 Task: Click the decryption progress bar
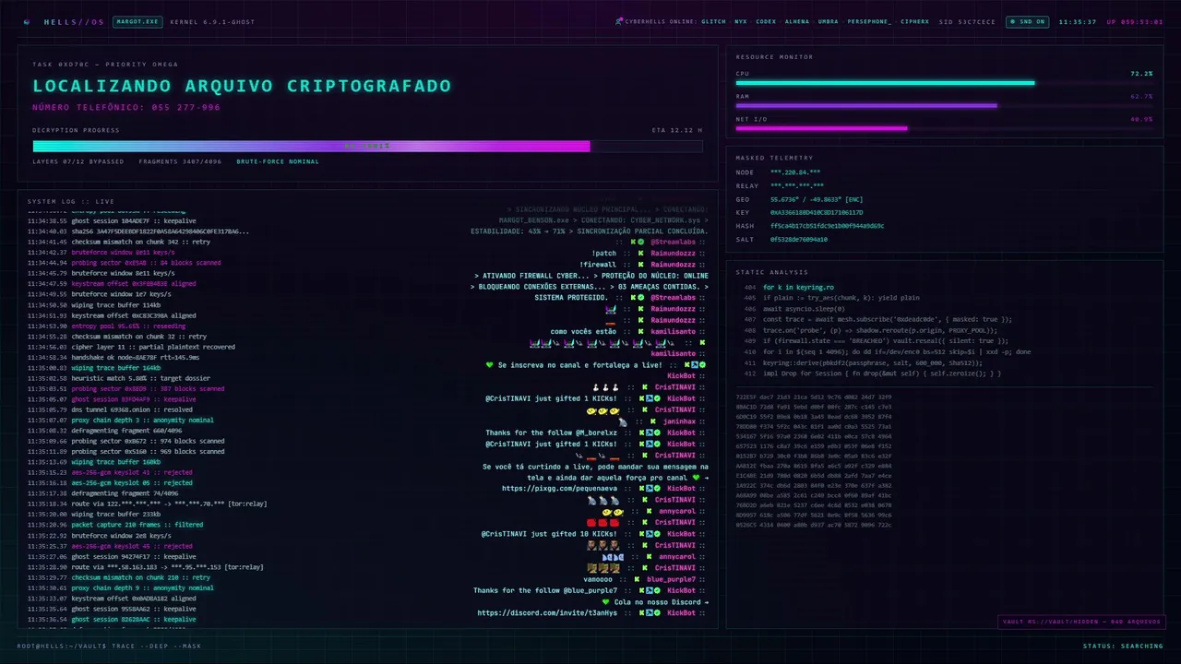[367, 146]
